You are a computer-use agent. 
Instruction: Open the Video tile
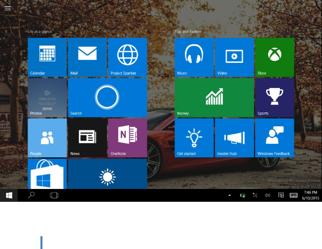pyautogui.click(x=234, y=57)
